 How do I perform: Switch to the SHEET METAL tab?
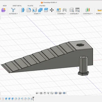pos(17,6)
